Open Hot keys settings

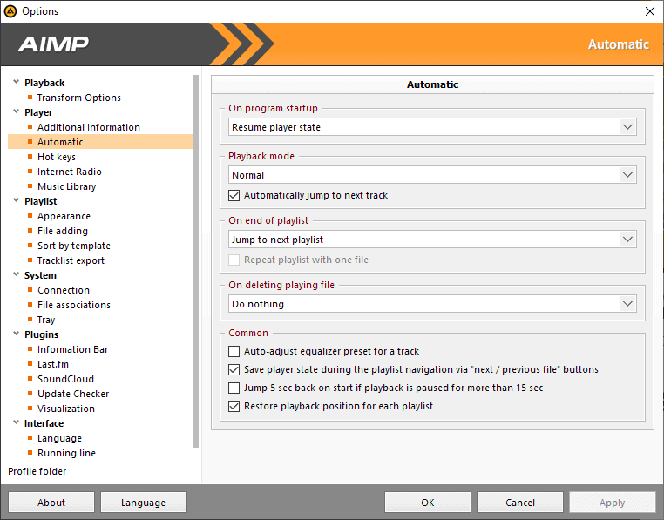tap(57, 157)
